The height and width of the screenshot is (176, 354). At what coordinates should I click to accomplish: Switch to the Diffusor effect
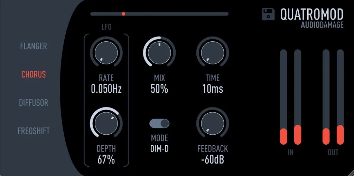point(34,103)
